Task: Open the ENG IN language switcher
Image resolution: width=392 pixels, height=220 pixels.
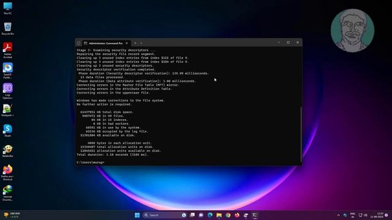Action: 353,215
